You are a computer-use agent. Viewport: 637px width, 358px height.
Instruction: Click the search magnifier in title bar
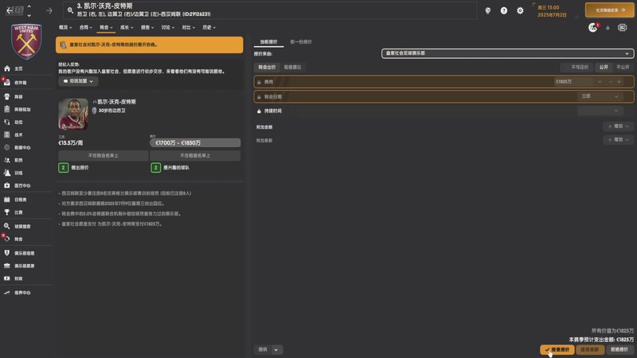coord(70,10)
